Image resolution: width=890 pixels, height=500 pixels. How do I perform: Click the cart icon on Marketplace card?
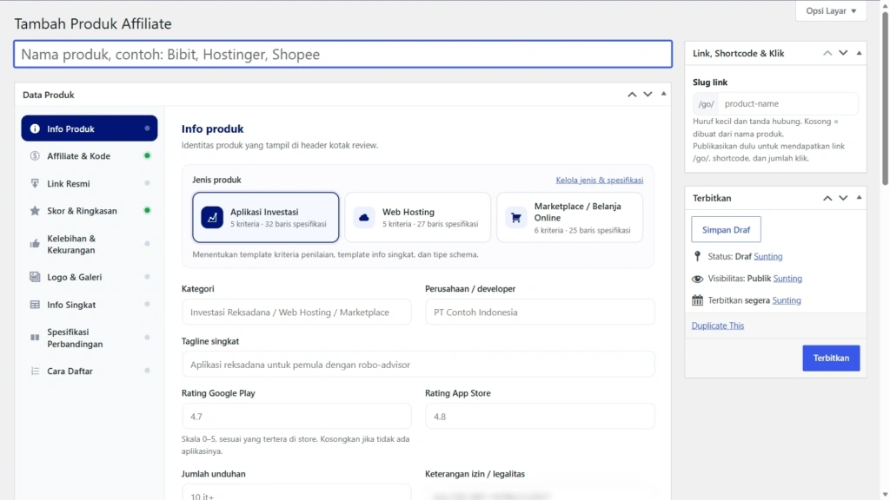516,218
